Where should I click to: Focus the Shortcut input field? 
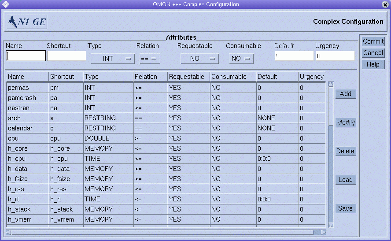pos(66,56)
